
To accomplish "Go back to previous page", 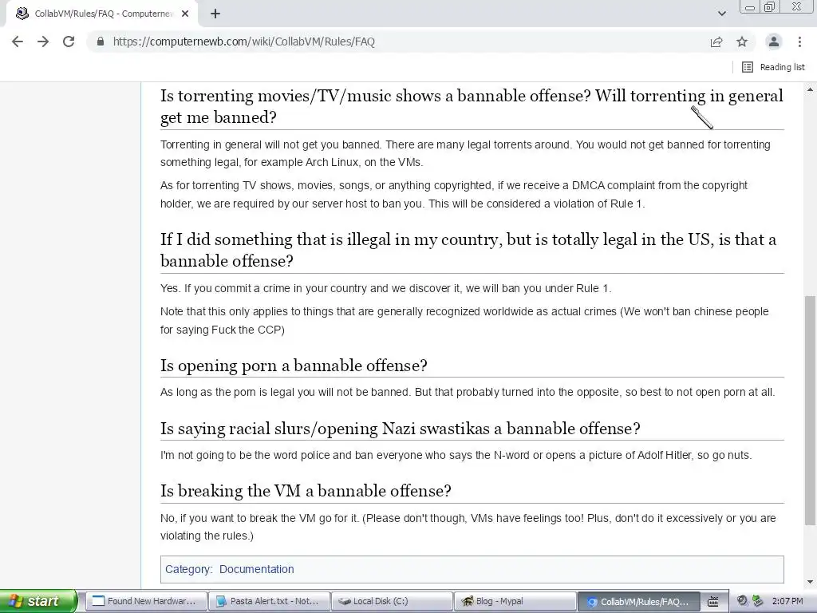I will 18,42.
